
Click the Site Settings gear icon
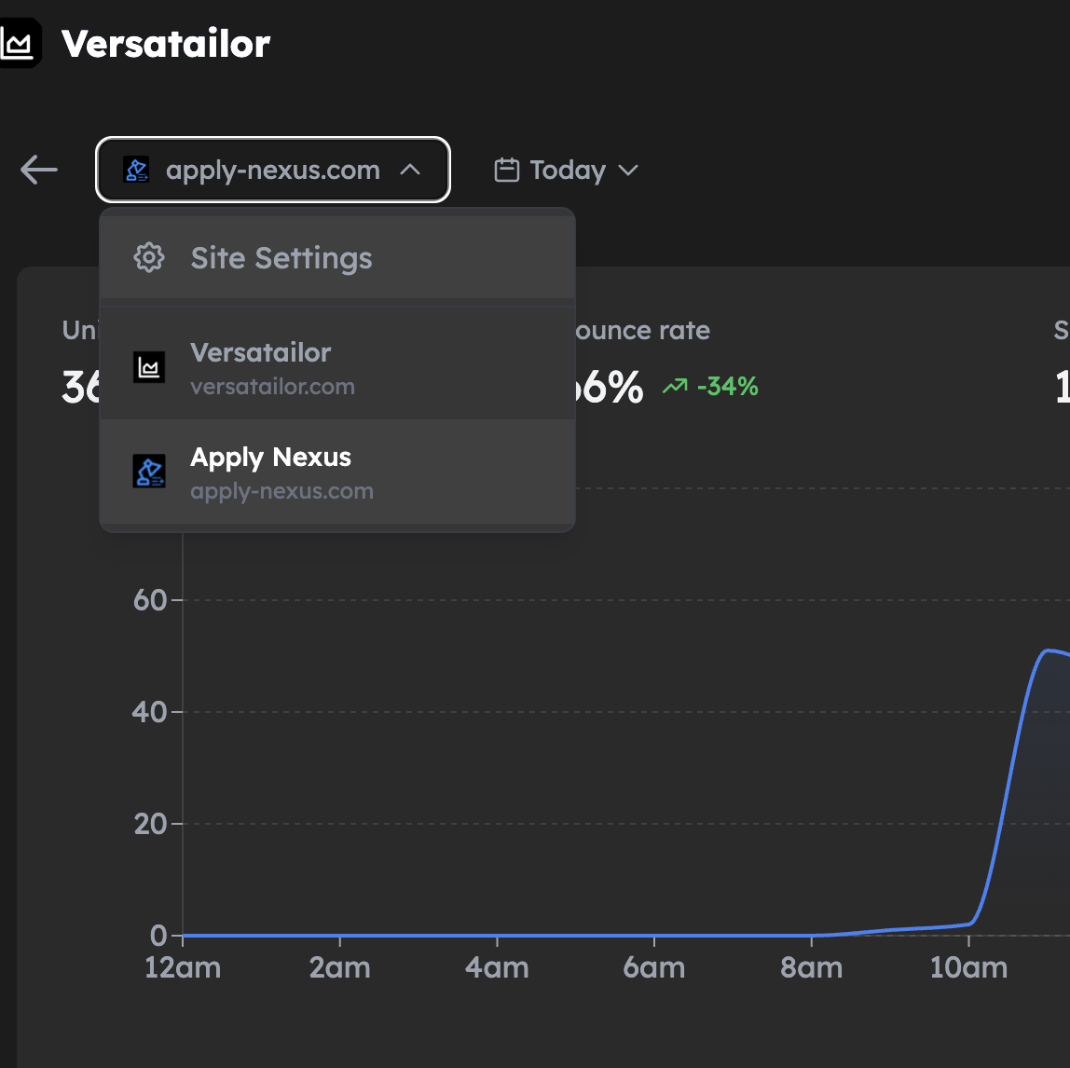[x=149, y=258]
